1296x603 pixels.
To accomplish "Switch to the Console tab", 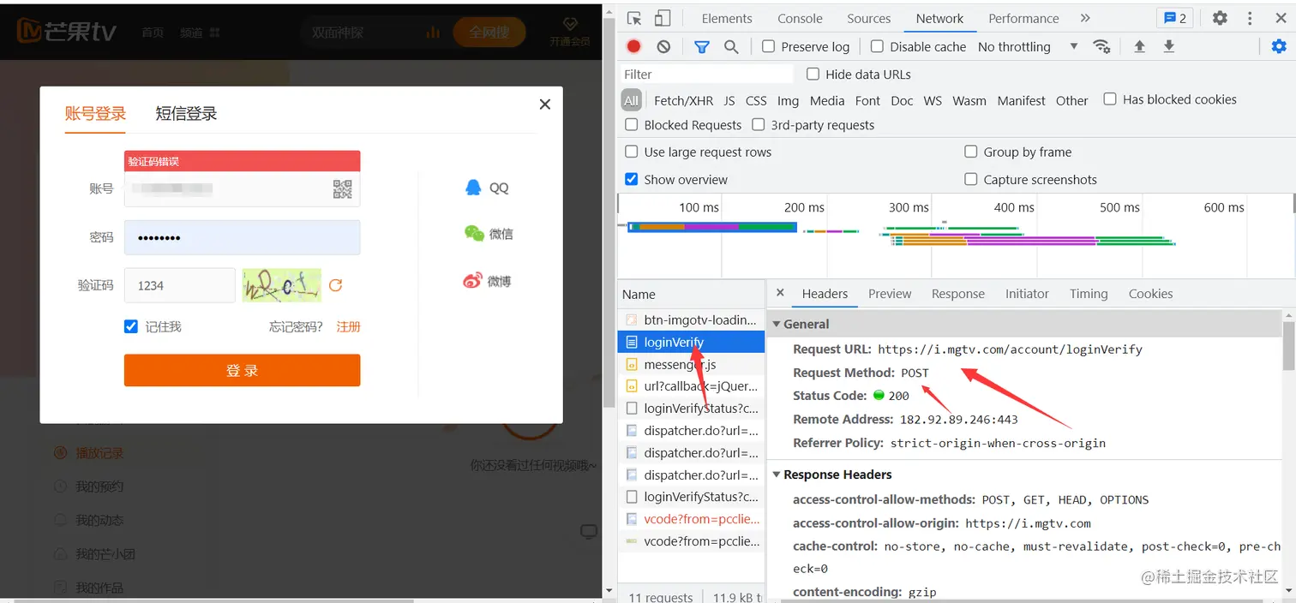I will click(801, 18).
